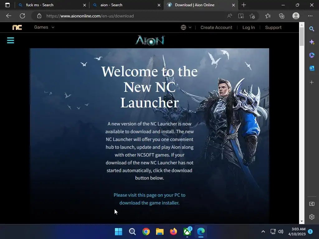Viewport: 319px width, 239px height.
Task: Open Windows taskbar search
Action: click(132, 232)
